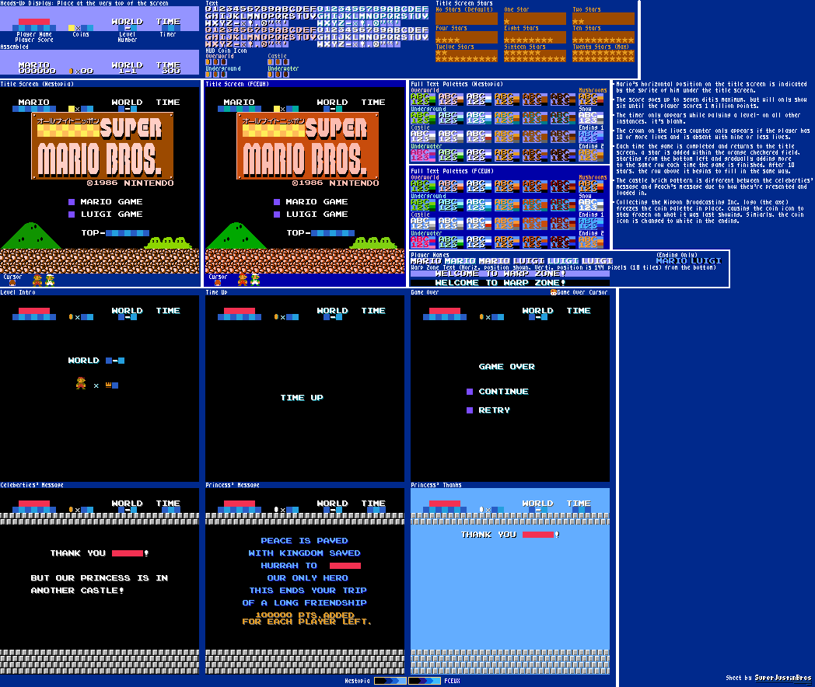The width and height of the screenshot is (815, 687).
Task: Click 'THANK YOU' in Princess' Thanks panel
Action: click(x=488, y=535)
